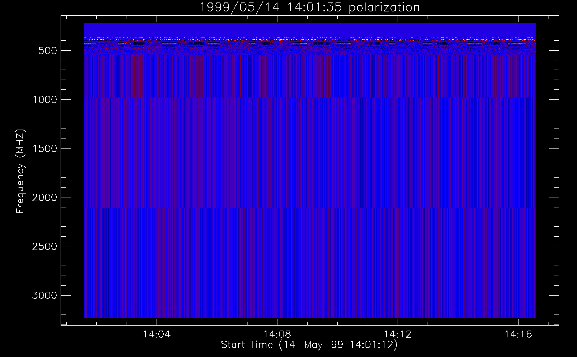Click the 1500 frequency tick label
Viewport: 577px width, 357px height.
pyautogui.click(x=45, y=149)
